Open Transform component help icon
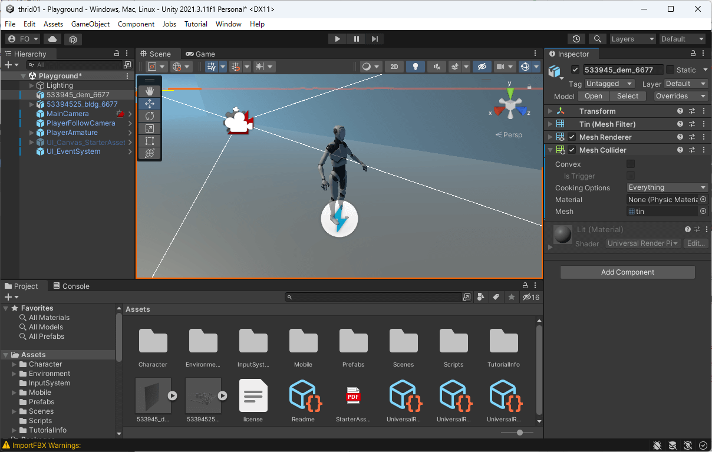The image size is (712, 452). click(680, 111)
